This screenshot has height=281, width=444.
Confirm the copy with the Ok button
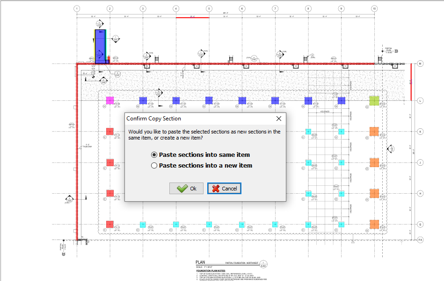click(x=186, y=189)
